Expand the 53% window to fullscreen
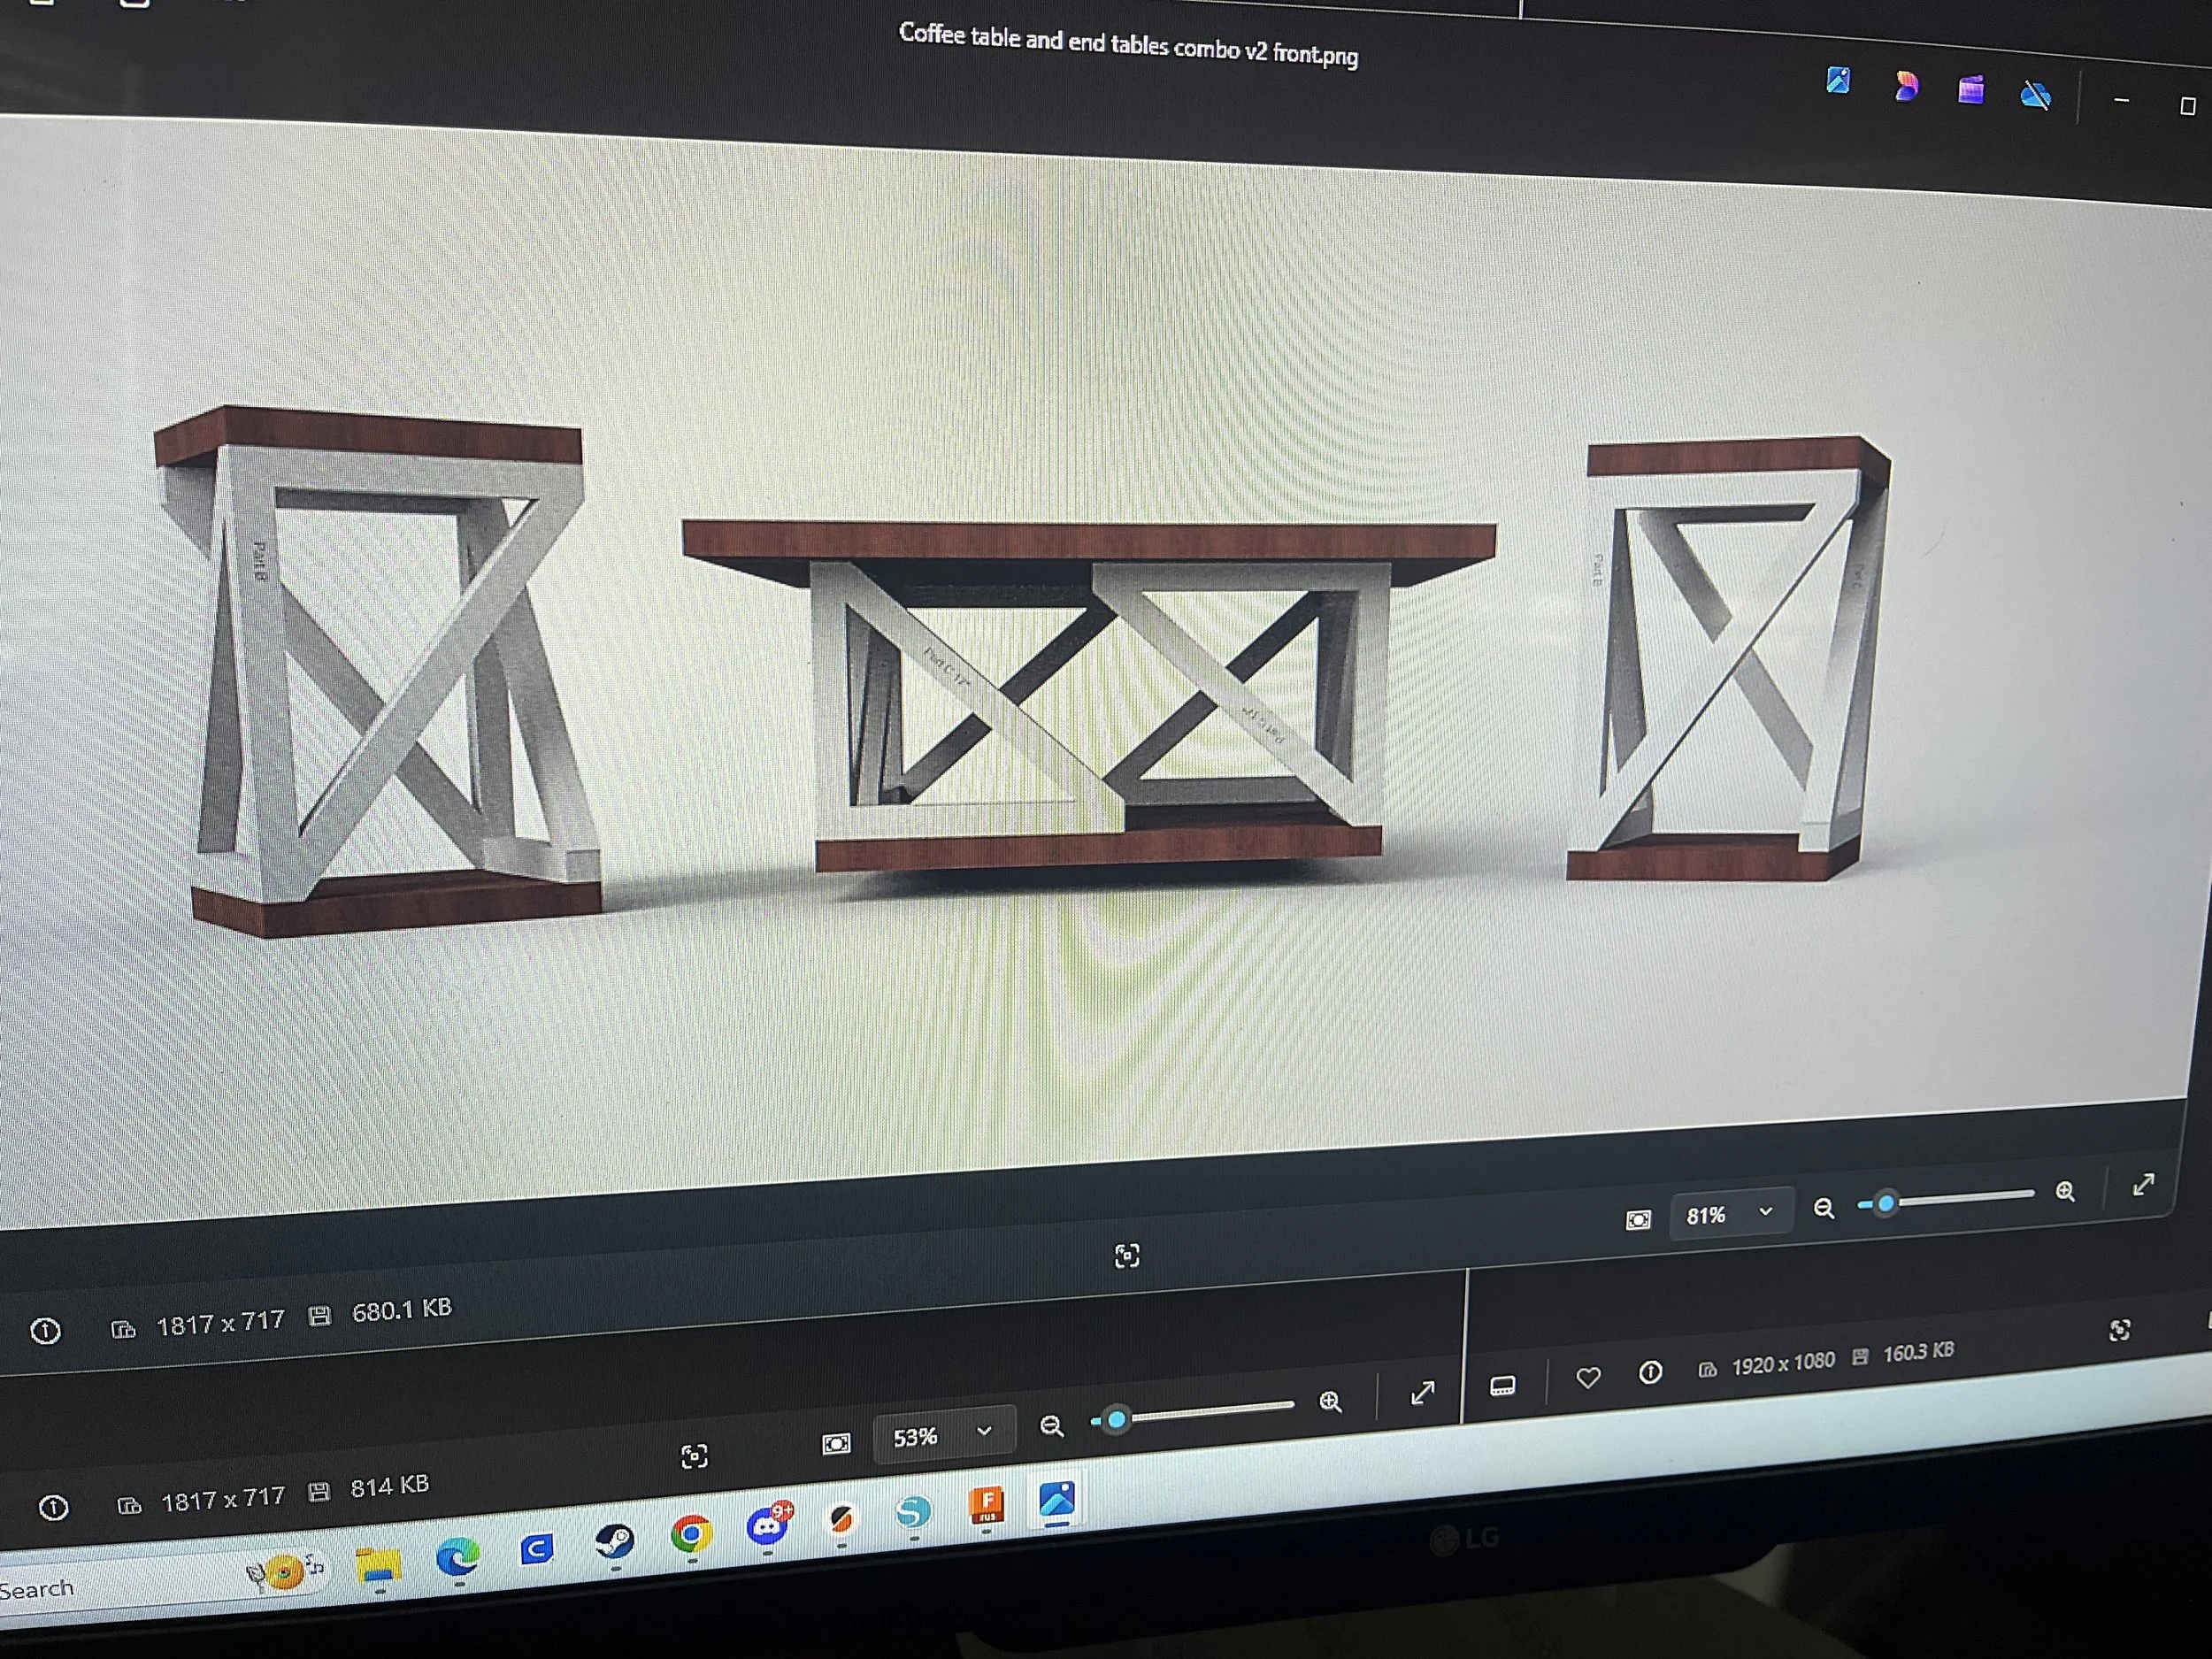Screen dimensions: 2212x1659 (1423, 1393)
